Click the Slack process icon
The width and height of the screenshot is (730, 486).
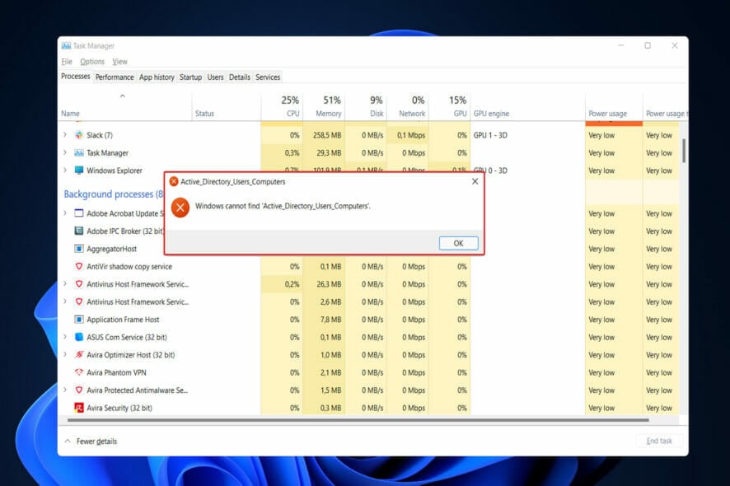click(78, 135)
